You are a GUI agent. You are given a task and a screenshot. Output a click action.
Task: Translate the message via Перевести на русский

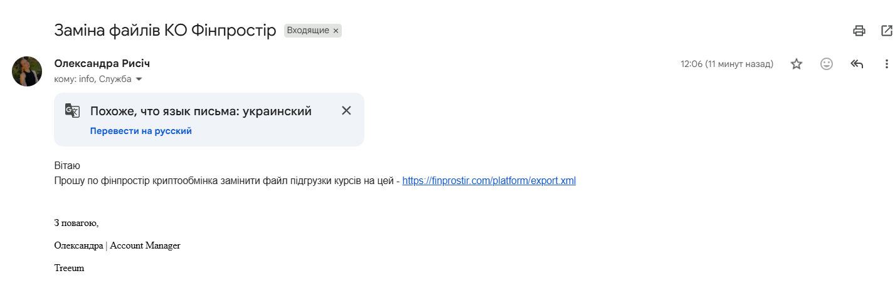click(141, 131)
